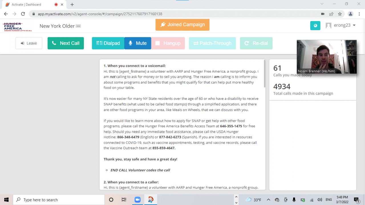Click the OneDrive cloud tray icon
The image size is (365, 205).
click(x=277, y=200)
